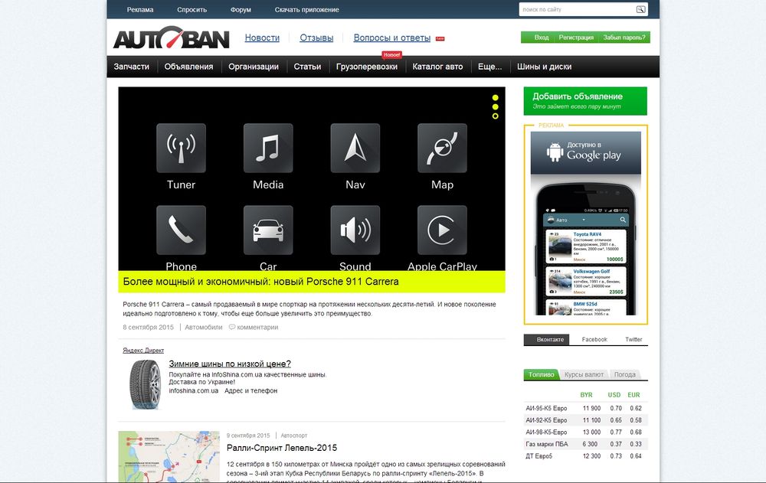The image size is (766, 483).
Task: Open the Tuner icon in slider image
Action: 181,148
